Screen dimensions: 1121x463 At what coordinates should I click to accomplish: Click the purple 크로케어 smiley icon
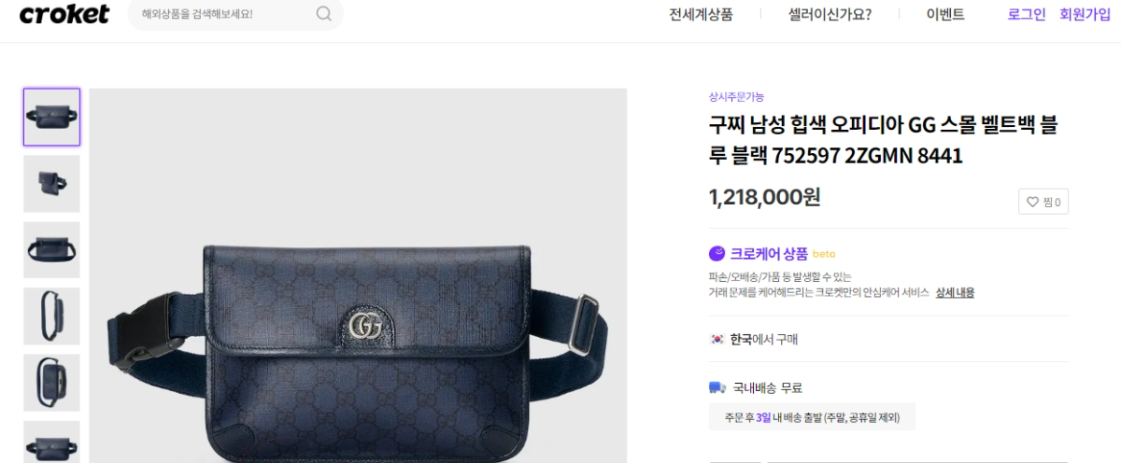pos(717,253)
